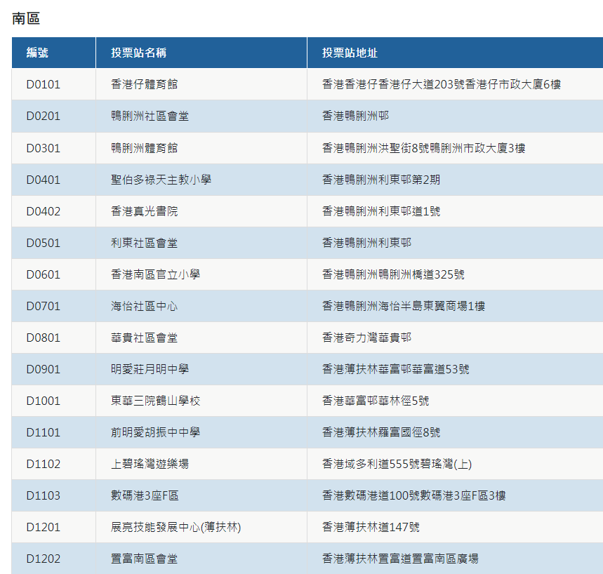This screenshot has height=574, width=603.
Task: Click 置富南區會堂 station name
Action: (144, 559)
